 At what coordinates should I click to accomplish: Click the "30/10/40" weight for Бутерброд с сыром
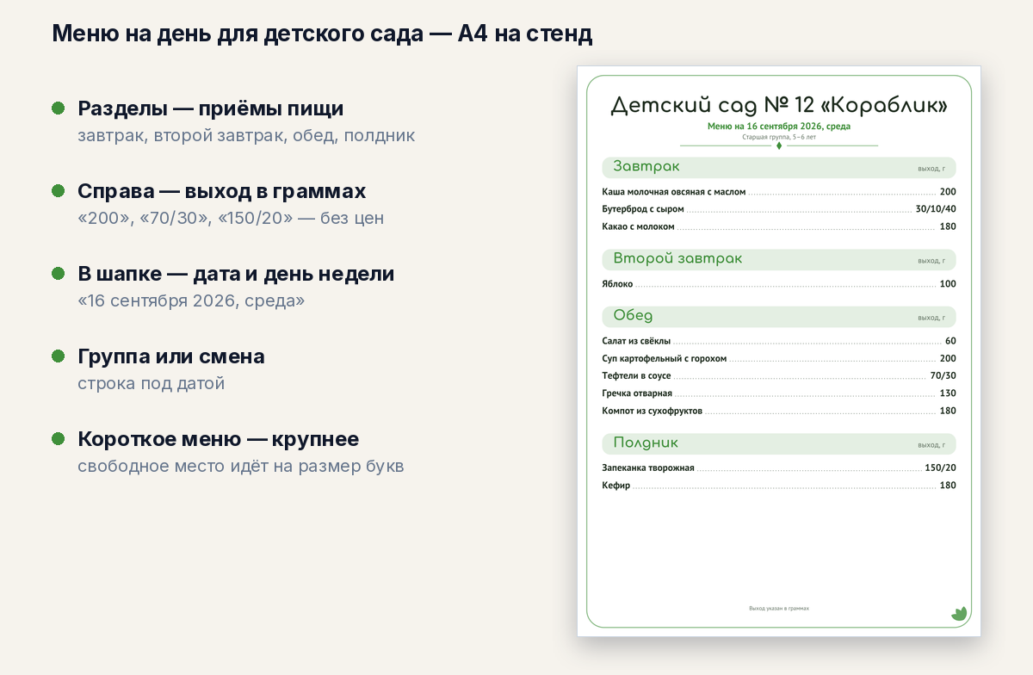pos(936,209)
